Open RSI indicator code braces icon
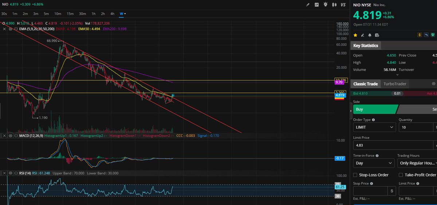The image size is (437, 205). 16,173
